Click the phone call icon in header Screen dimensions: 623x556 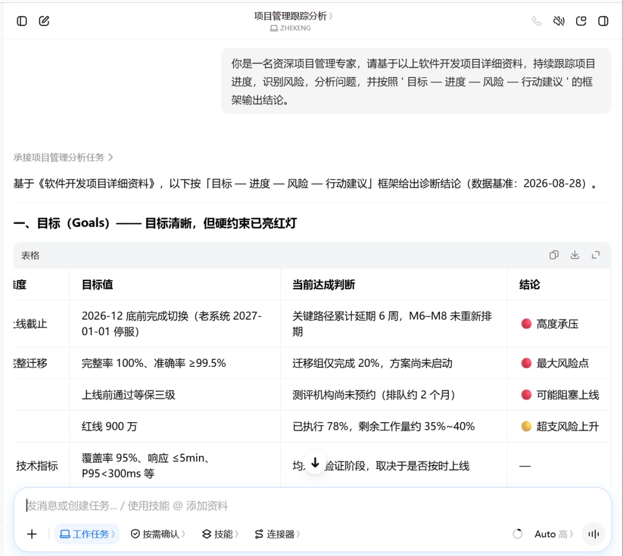click(537, 21)
